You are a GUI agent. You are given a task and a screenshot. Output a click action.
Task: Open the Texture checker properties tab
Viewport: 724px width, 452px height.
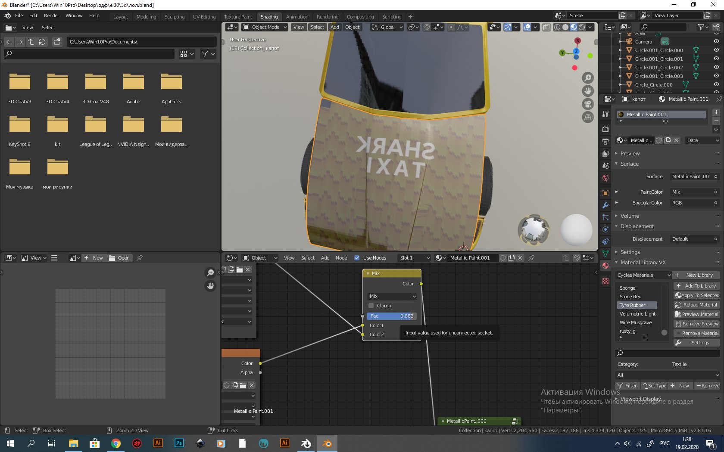[x=605, y=281]
